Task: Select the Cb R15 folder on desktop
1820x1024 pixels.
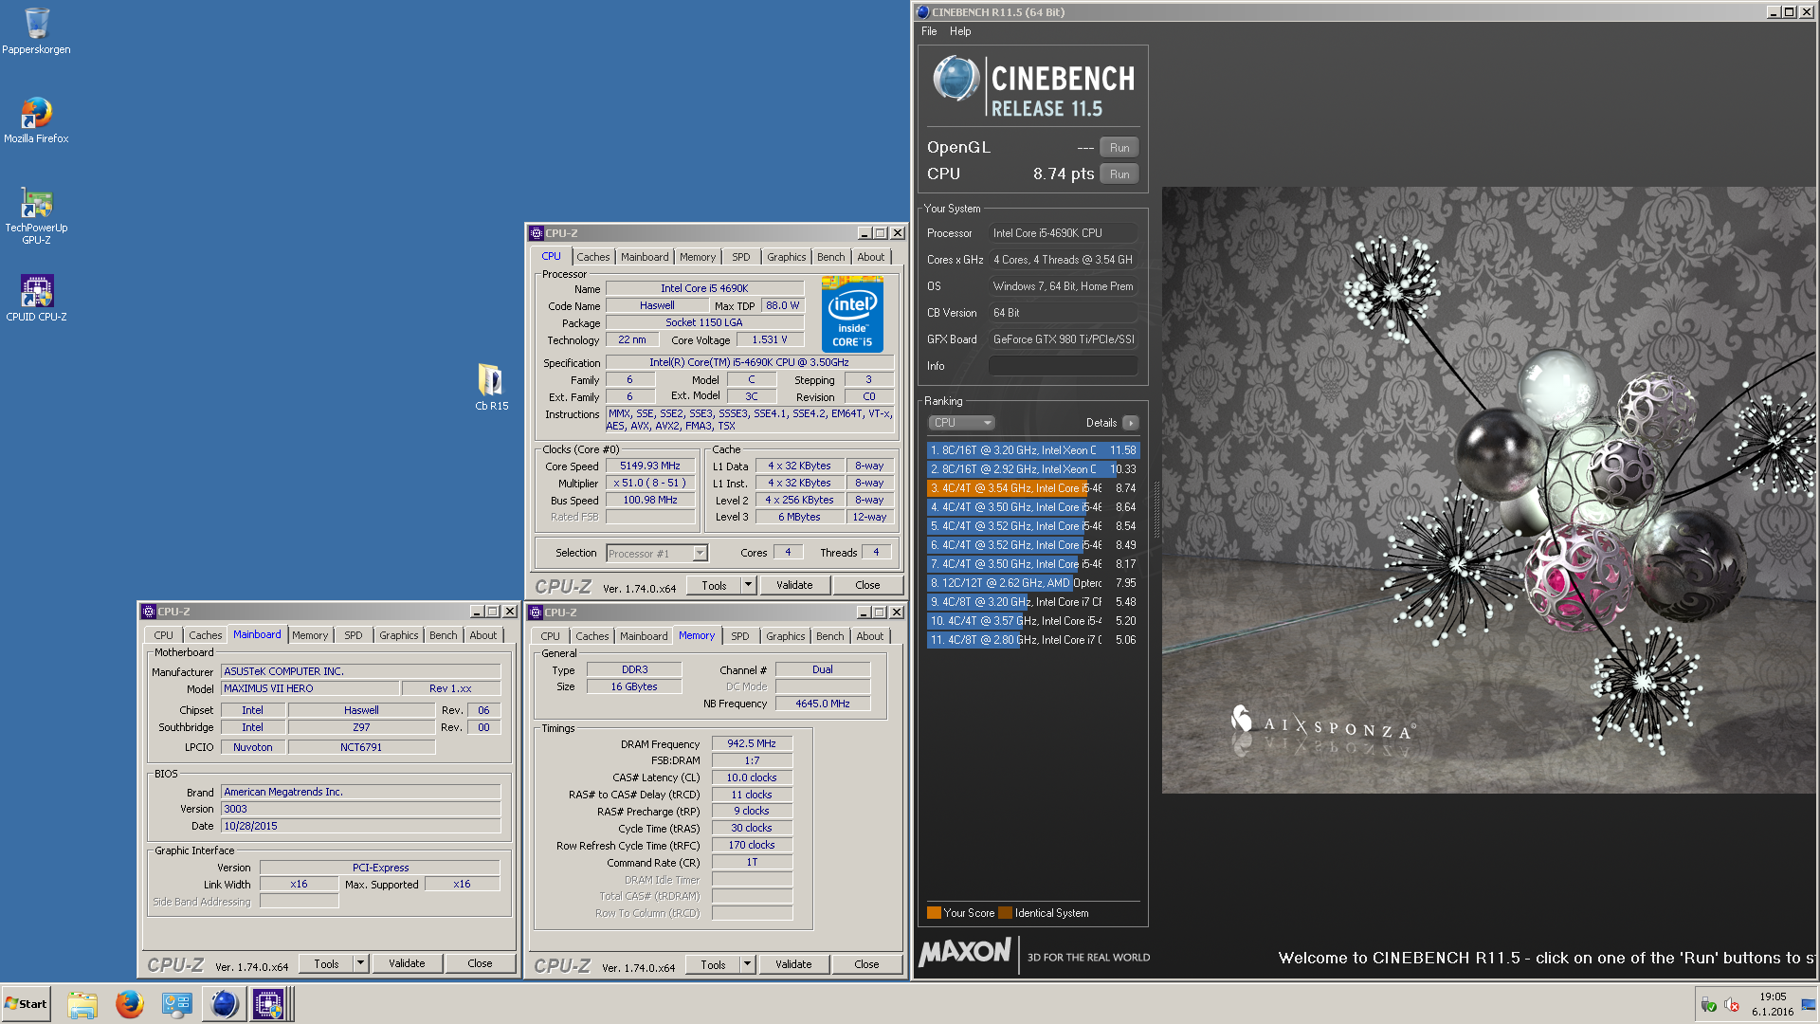Action: (x=491, y=387)
